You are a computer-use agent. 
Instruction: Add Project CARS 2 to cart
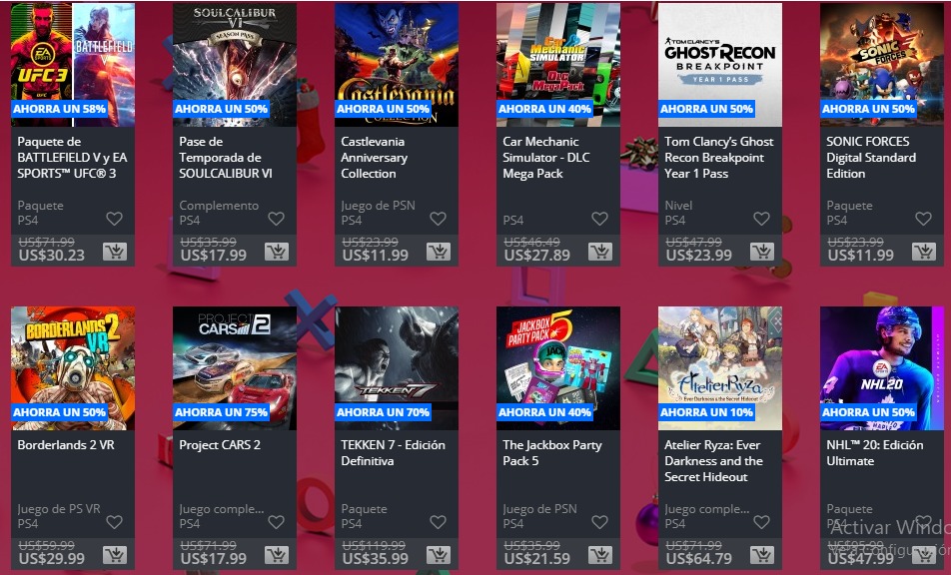point(277,555)
